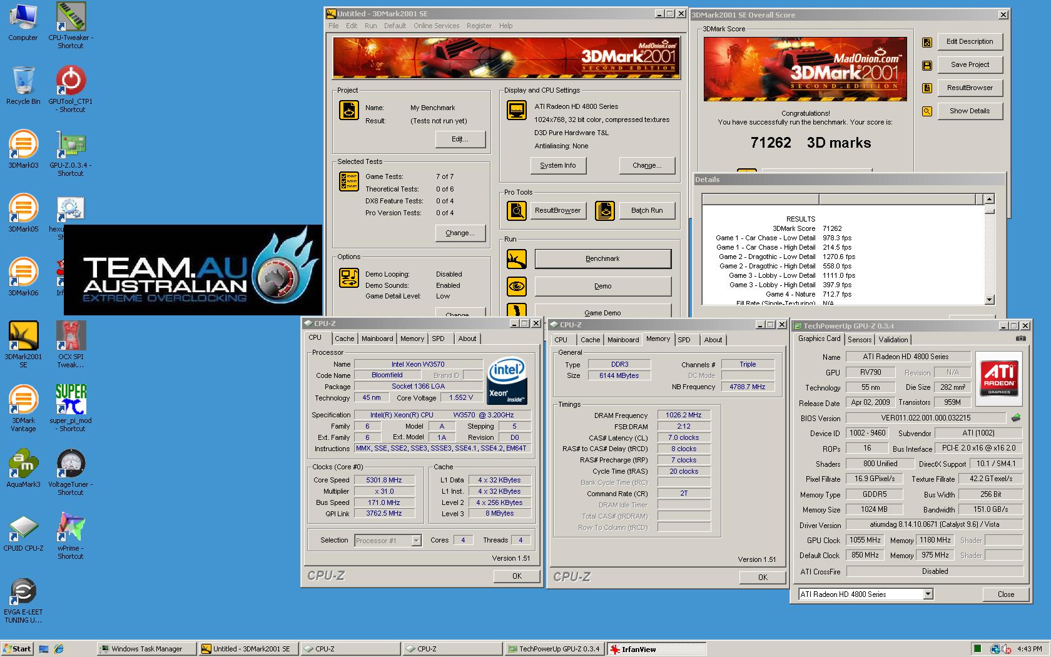This screenshot has height=657, width=1051.
Task: Open the GPU-Z.0.3.4 shortcut icon
Action: tap(71, 153)
